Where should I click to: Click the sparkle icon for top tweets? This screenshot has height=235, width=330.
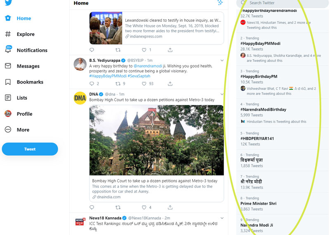tap(220, 3)
